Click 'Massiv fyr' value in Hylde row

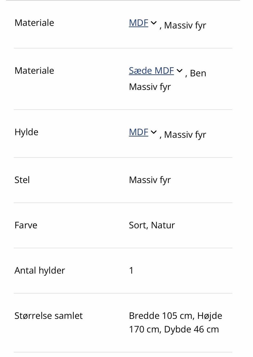click(185, 135)
